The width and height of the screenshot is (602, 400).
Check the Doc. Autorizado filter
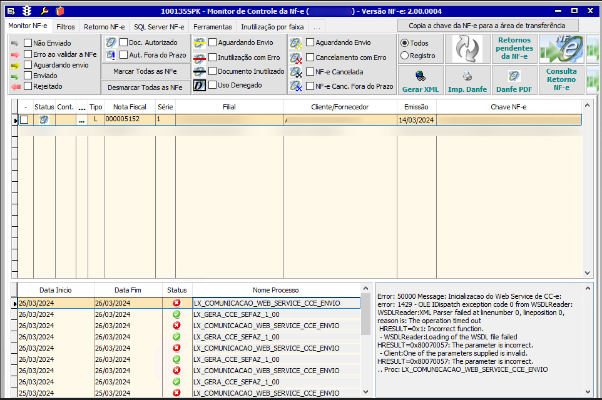pos(123,42)
